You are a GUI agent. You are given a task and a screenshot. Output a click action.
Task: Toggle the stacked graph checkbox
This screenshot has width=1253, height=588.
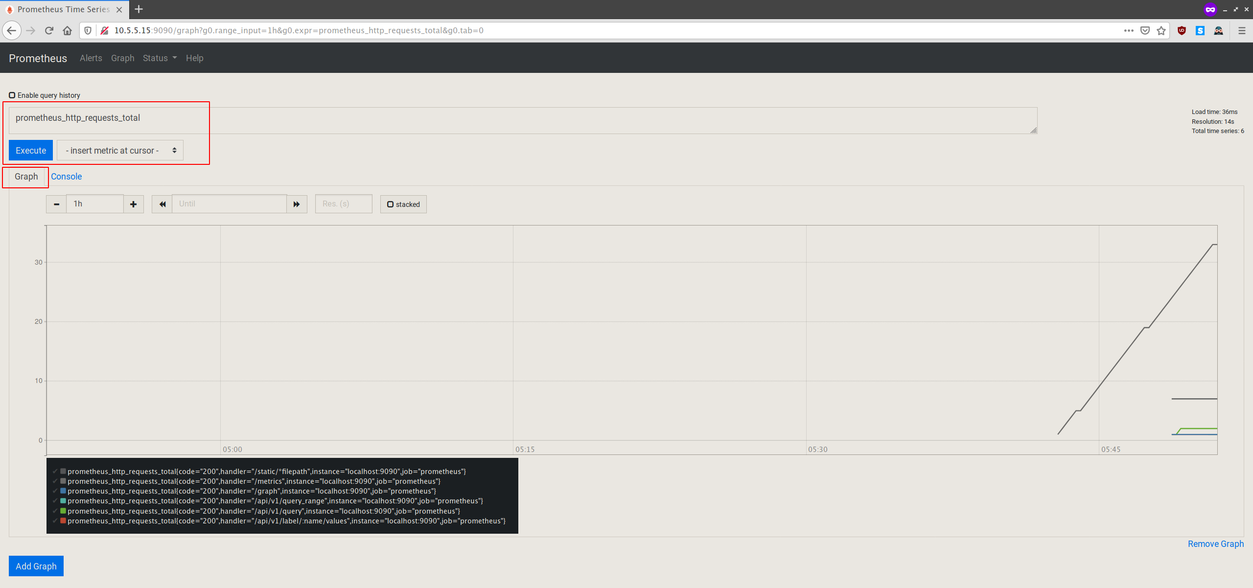(x=390, y=204)
